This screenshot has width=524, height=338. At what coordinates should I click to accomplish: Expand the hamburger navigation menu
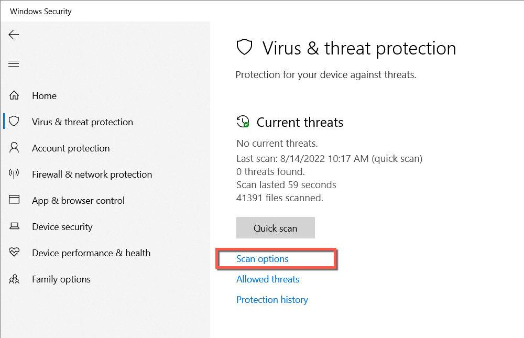[x=14, y=64]
